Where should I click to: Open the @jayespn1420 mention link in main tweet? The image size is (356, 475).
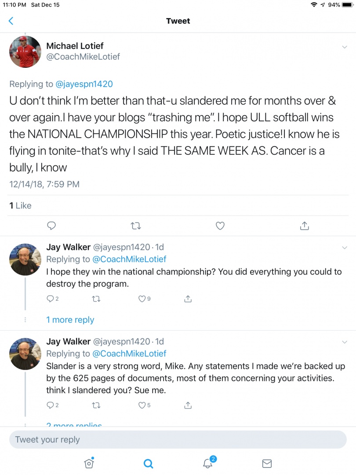pos(84,84)
